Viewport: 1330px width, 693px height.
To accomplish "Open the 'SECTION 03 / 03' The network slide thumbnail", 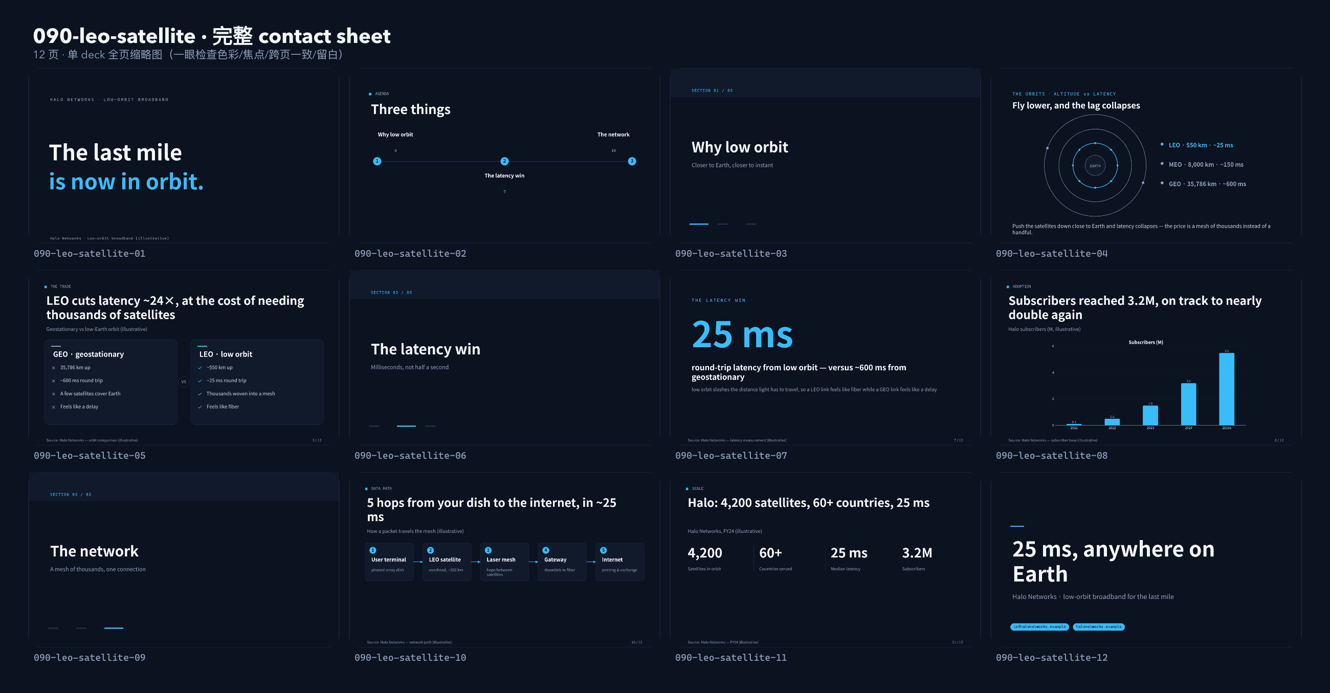I will click(x=184, y=560).
